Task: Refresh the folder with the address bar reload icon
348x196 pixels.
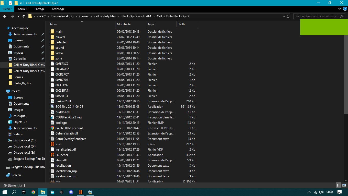Action: (288, 16)
